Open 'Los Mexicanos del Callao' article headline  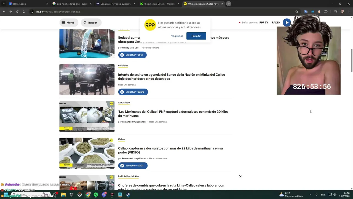173,114
